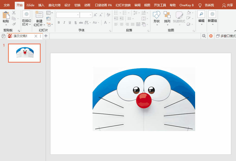Toggle Align Right paragraph alignment
This screenshot has width=236, height=161.
[x=127, y=24]
